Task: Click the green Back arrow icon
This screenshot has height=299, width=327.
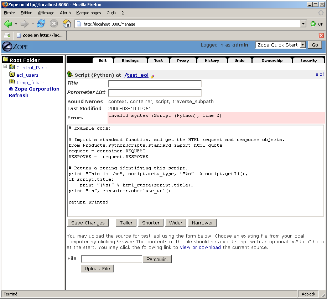Action: tap(8, 24)
